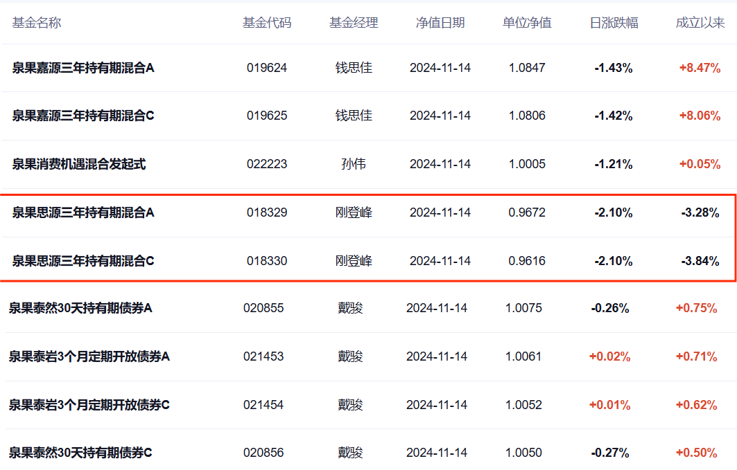This screenshot has width=737, height=470.
Task: Click unit net value 1.0052
Action: pos(523,405)
